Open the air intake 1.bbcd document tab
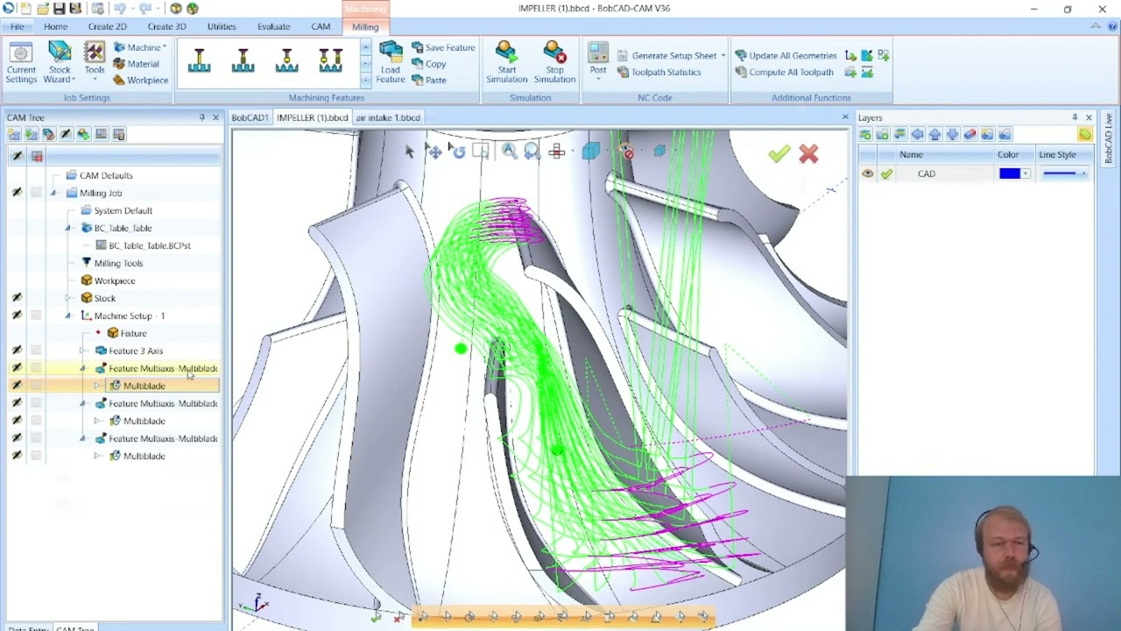 coord(388,117)
